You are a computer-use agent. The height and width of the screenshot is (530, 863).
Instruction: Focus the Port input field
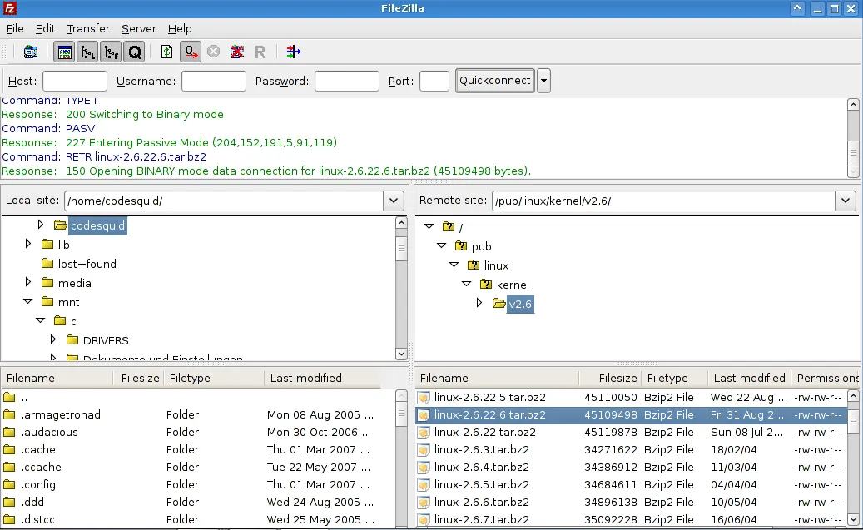click(x=434, y=81)
